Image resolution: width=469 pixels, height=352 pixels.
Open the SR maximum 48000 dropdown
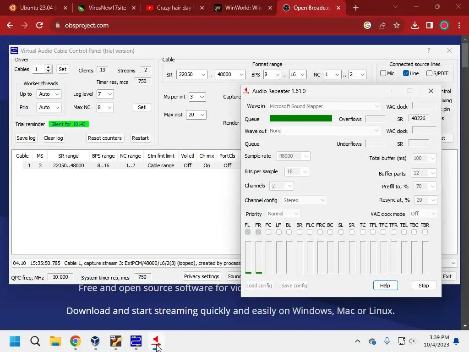pyautogui.click(x=230, y=74)
